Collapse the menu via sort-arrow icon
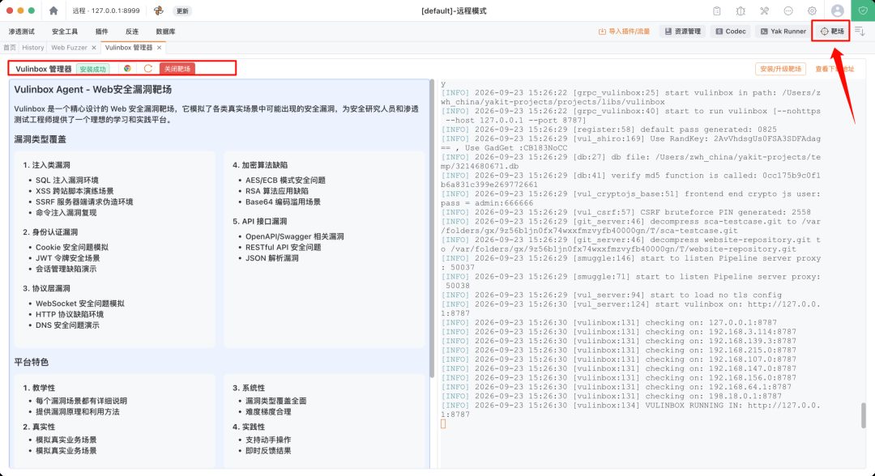875x476 pixels. pyautogui.click(x=860, y=32)
